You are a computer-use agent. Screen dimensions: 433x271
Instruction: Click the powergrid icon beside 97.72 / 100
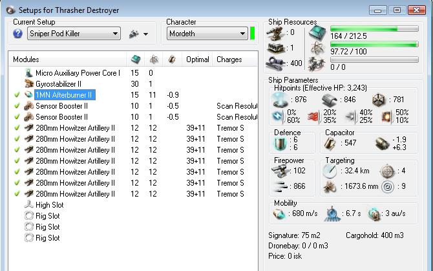[x=317, y=49]
